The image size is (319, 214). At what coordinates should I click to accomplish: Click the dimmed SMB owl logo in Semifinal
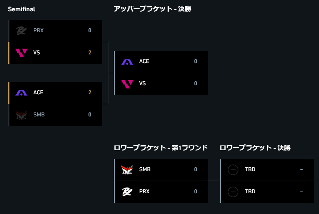(21, 115)
